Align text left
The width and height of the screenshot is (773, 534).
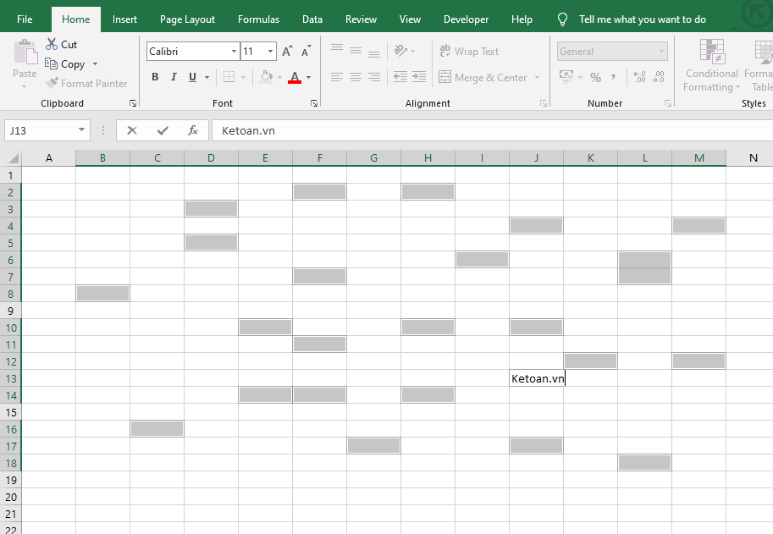pos(337,77)
